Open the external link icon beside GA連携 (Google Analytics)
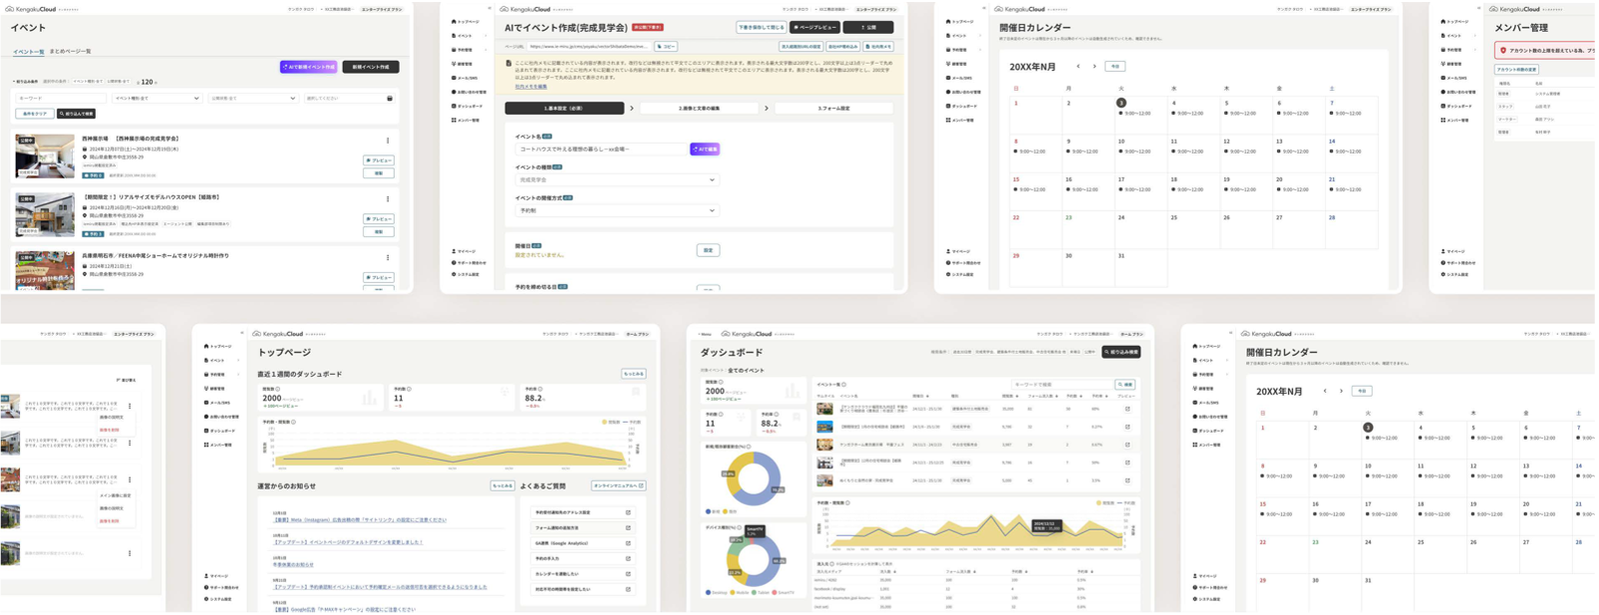1599x615 pixels. (x=628, y=543)
